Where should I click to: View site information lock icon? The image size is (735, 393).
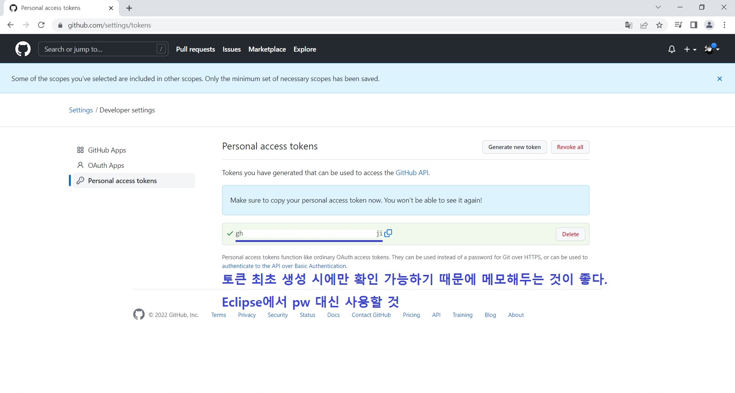click(60, 25)
